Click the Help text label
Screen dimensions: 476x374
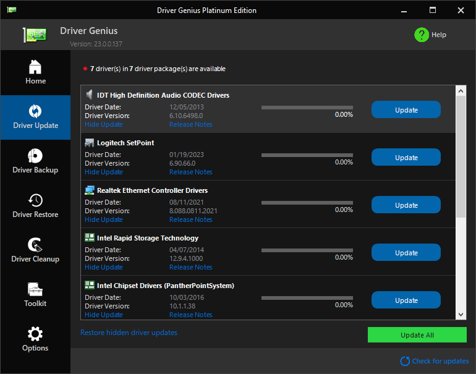(439, 35)
